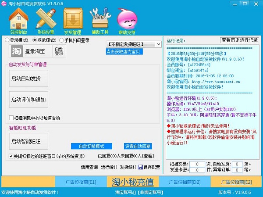Click the floppy disk icon beside 保存配置
263x197 pixels.
[140, 167]
